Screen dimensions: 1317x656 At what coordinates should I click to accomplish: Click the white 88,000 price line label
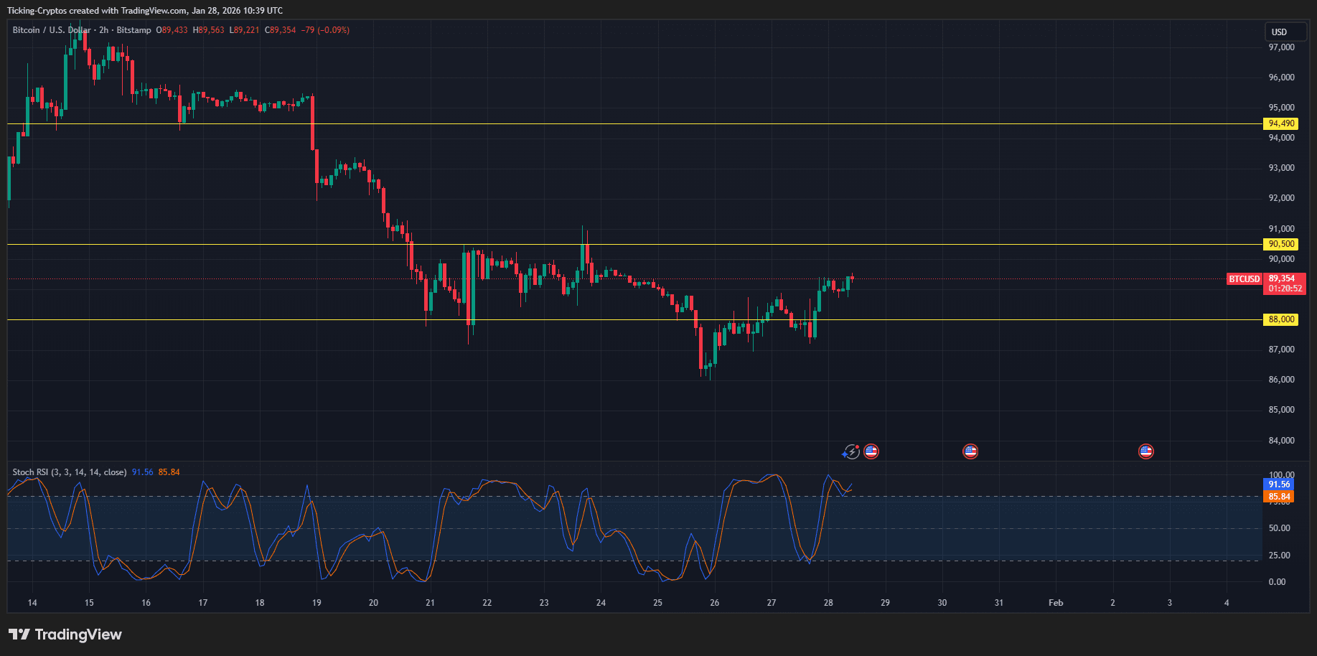(1280, 319)
